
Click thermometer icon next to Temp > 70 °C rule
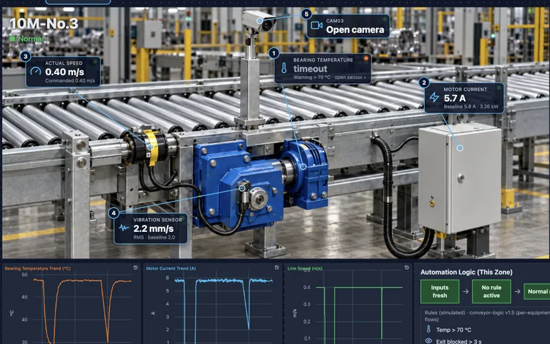[x=428, y=330]
